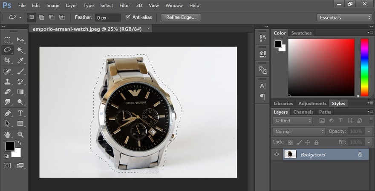Screen dimensions: 375x191
Task: Click the hue spectrum slider bar
Action: click(x=364, y=67)
